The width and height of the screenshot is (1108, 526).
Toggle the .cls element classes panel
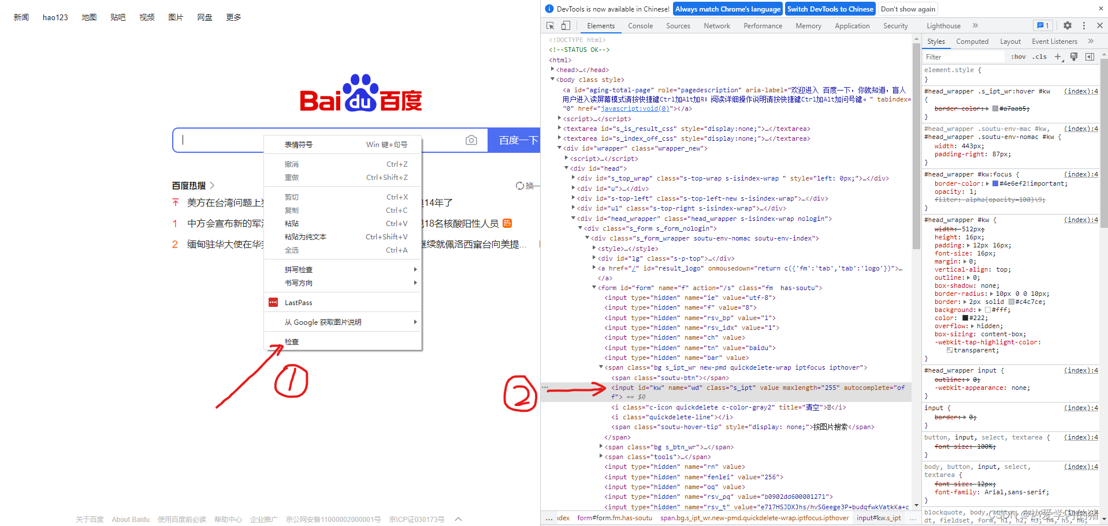[1040, 57]
